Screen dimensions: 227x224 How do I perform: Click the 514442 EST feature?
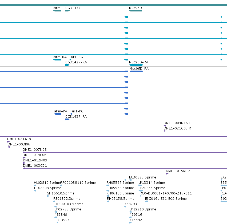pos(130,223)
